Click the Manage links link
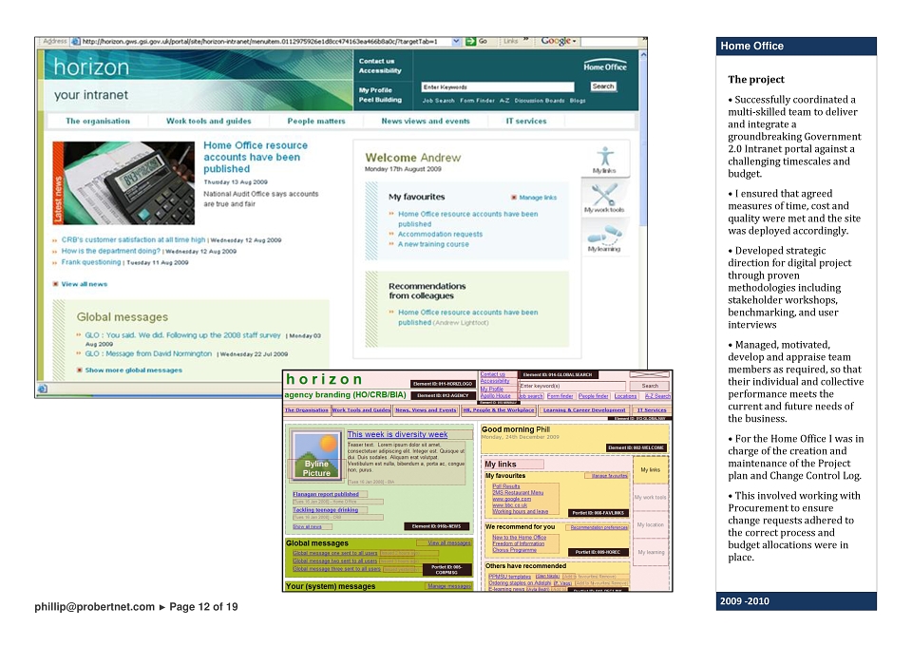This screenshot has height=646, width=912. click(x=538, y=198)
